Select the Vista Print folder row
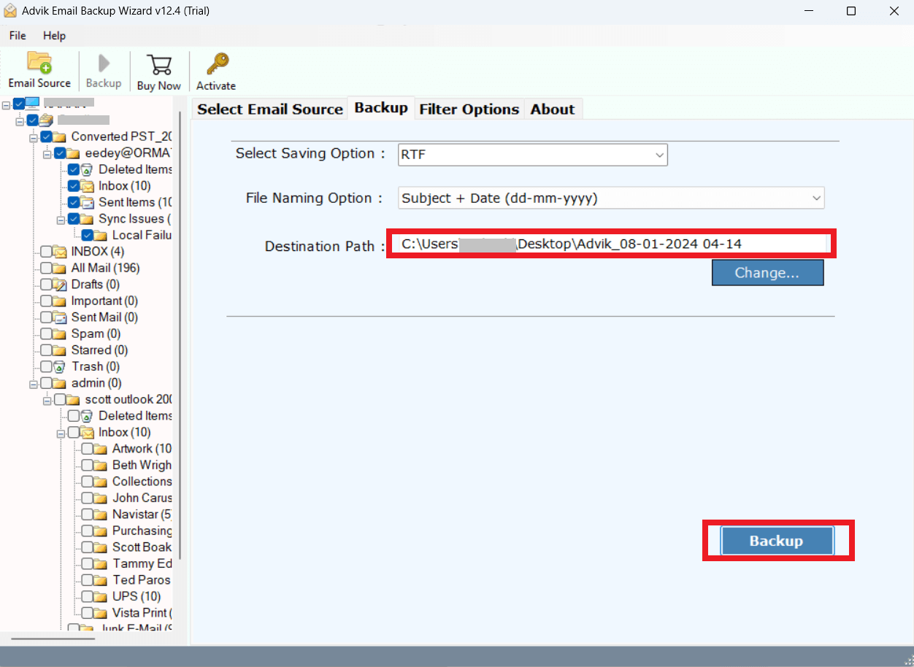914x667 pixels. [x=142, y=613]
